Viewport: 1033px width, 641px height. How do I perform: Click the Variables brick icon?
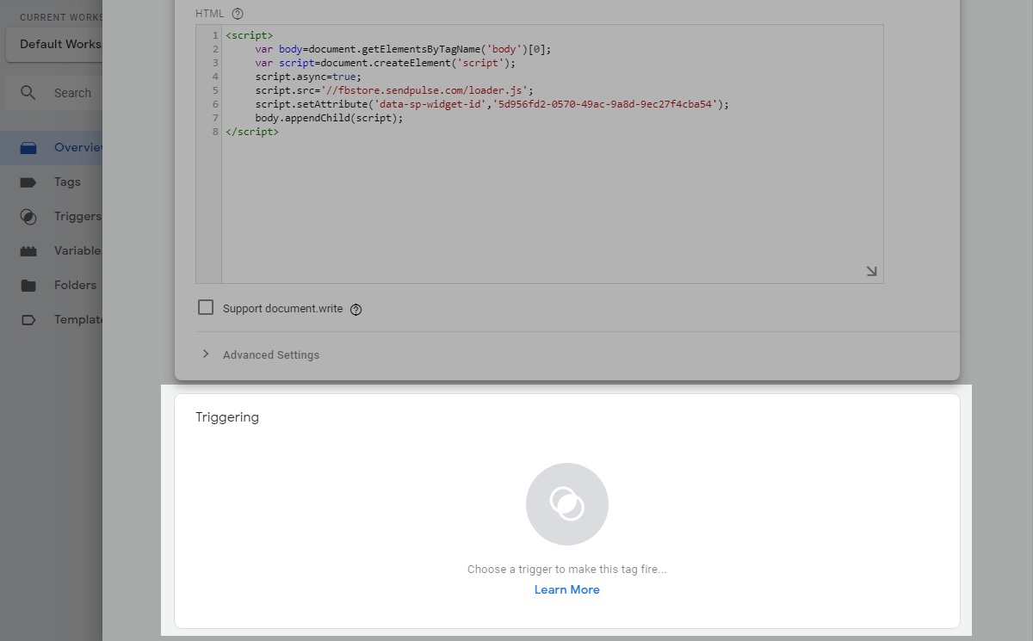(x=28, y=251)
